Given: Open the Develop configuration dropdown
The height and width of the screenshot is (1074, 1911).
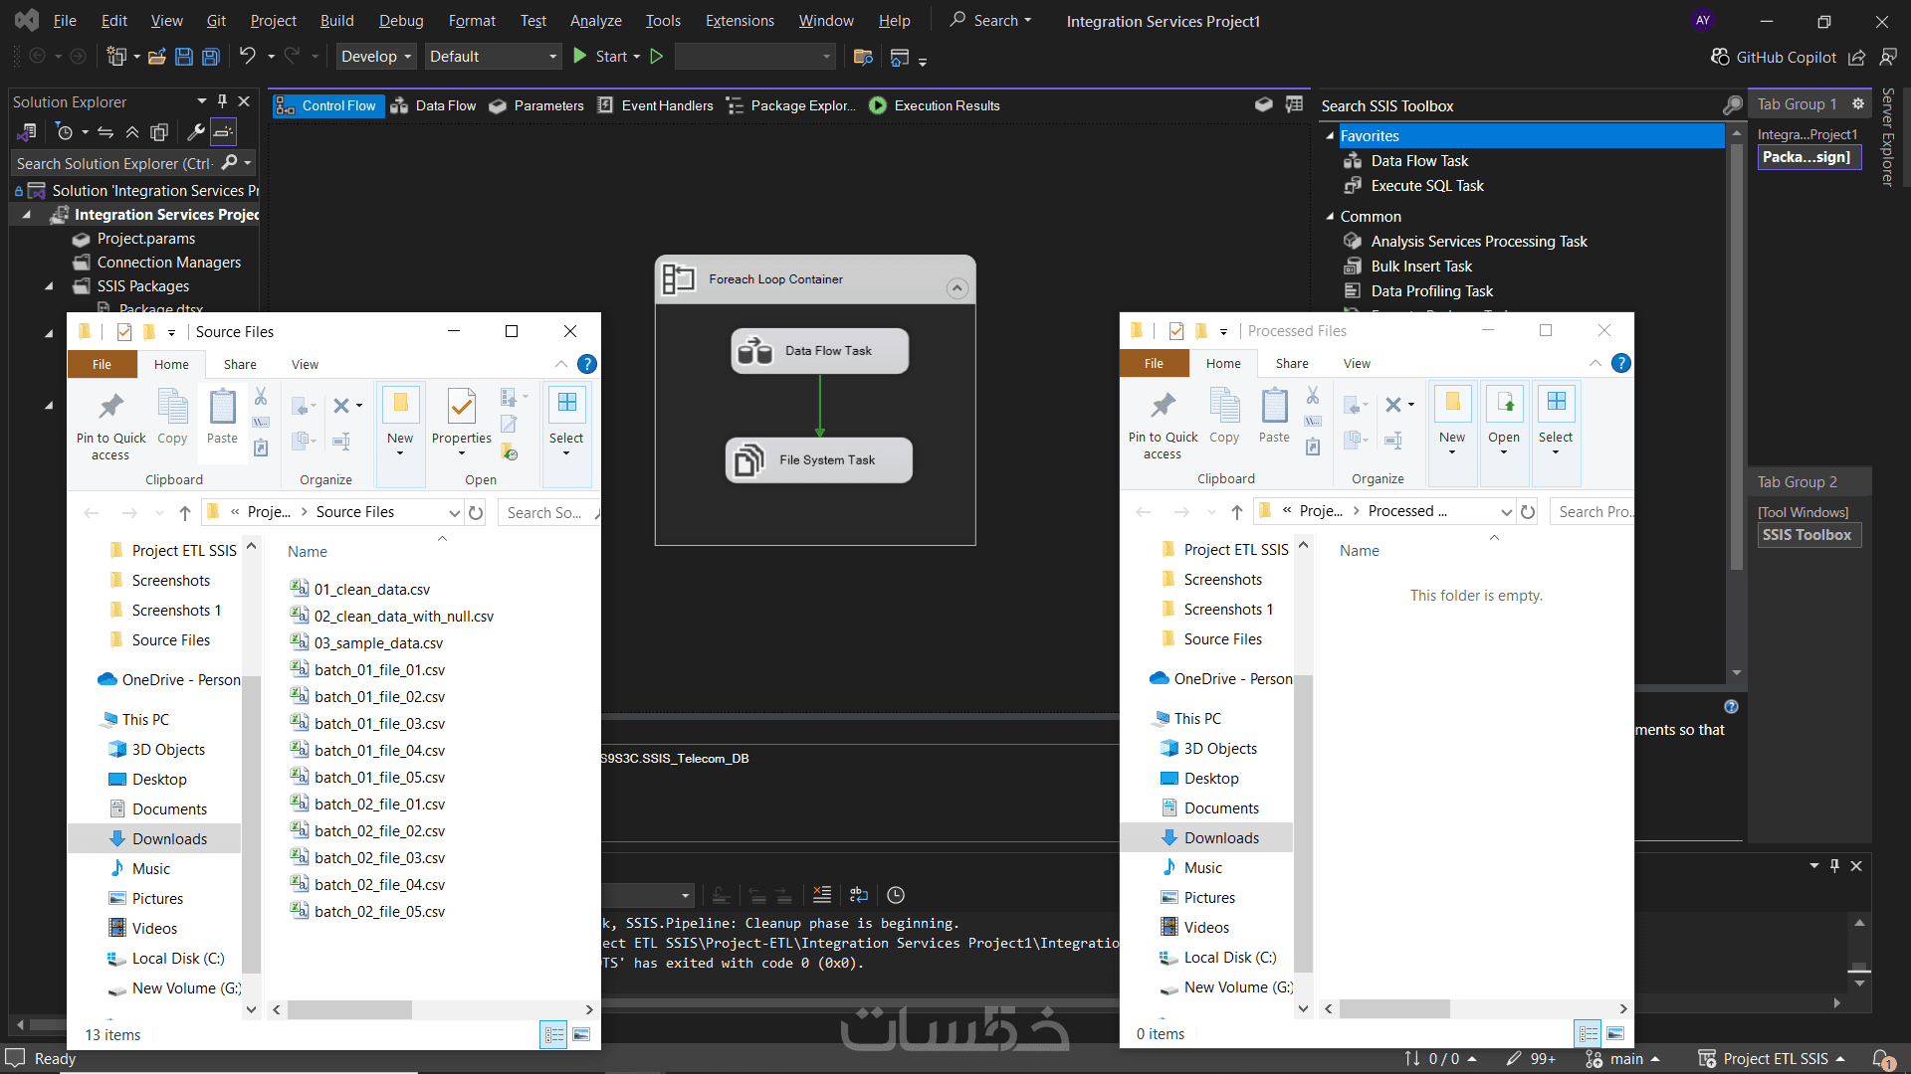Looking at the screenshot, I should coord(376,57).
